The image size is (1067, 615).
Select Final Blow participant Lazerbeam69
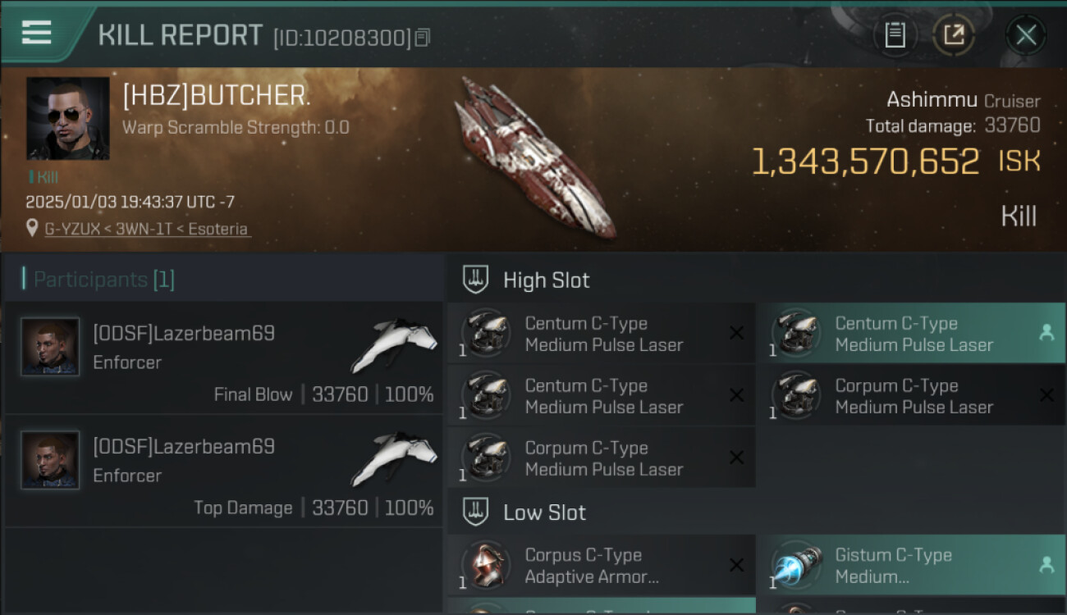(223, 358)
